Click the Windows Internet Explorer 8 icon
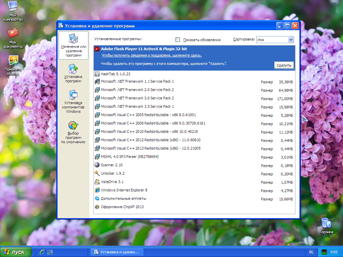 tap(97, 190)
